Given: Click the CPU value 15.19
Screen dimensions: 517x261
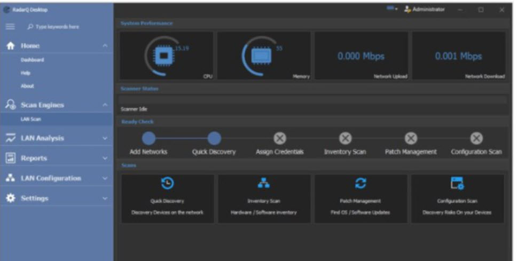Looking at the screenshot, I should (182, 49).
